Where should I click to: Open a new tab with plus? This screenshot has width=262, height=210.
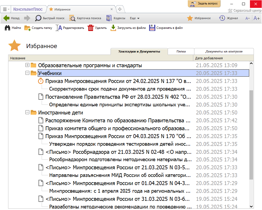coord(120,9)
